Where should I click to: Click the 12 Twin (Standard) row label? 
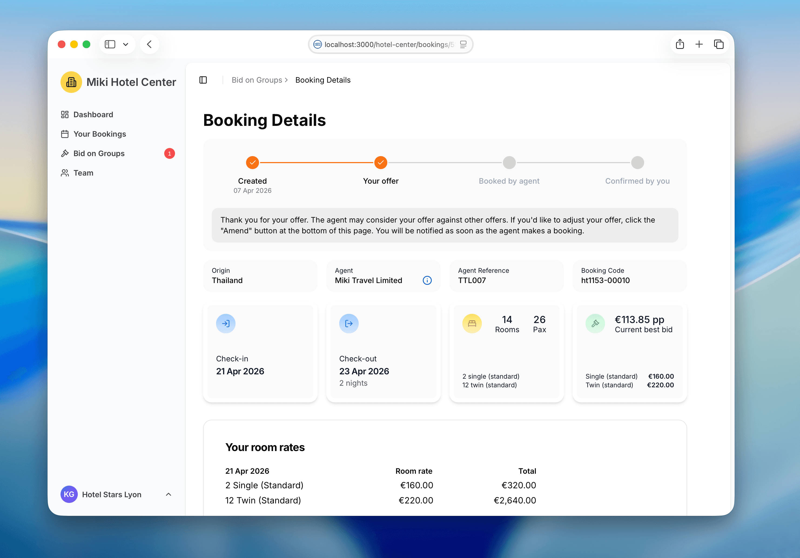263,500
